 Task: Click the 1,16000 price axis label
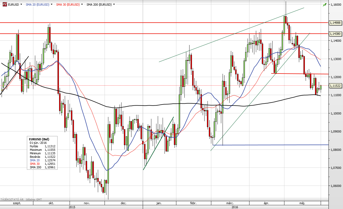click(x=336, y=5)
